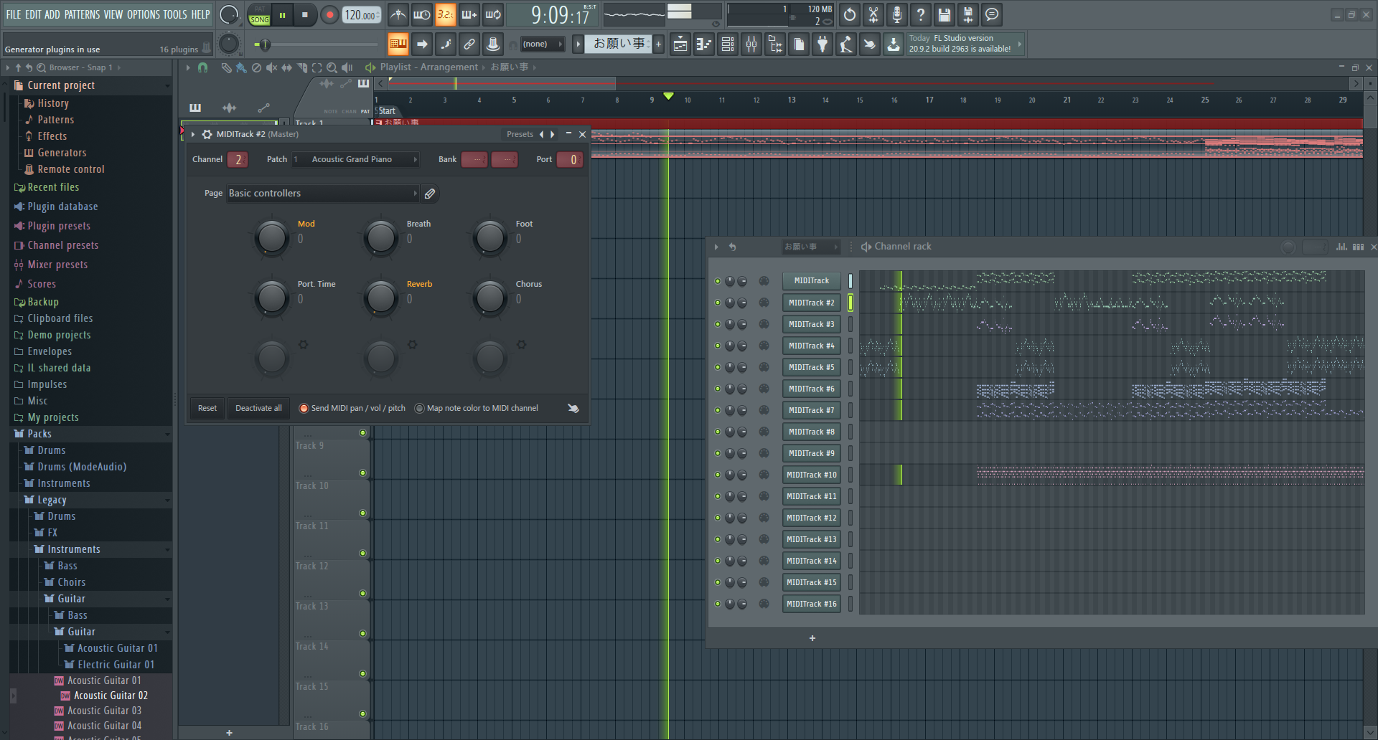Mute MIDITrack #3 channel with green light
The height and width of the screenshot is (740, 1378).
tap(717, 324)
